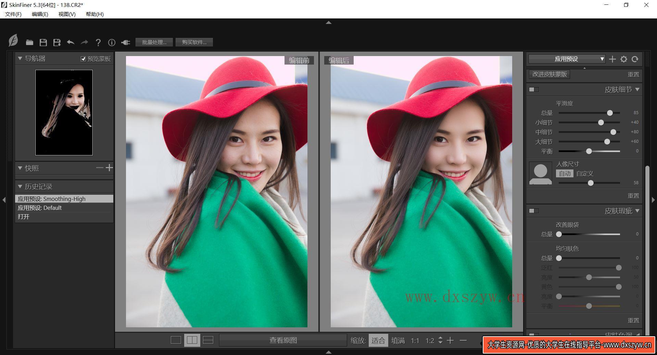This screenshot has width=657, height=355.
Task: Click the 改进皮肤蒙版 button
Action: click(549, 74)
